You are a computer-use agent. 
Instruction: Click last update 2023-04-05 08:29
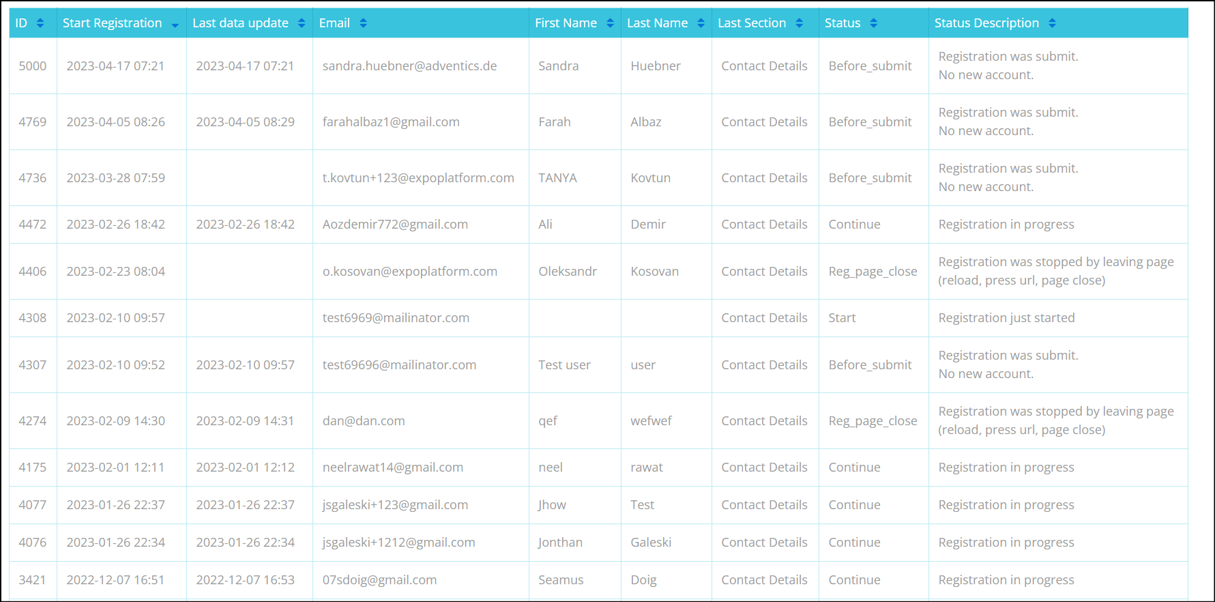245,122
